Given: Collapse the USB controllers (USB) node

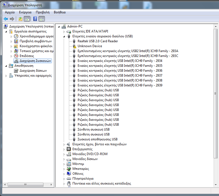Looking at the screenshot, I should [x=64, y=36].
